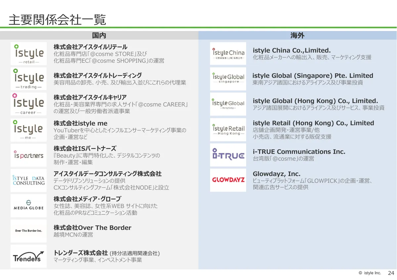Click CXコンサルティングファーム「株式会社NODE」 line

point(111,188)
